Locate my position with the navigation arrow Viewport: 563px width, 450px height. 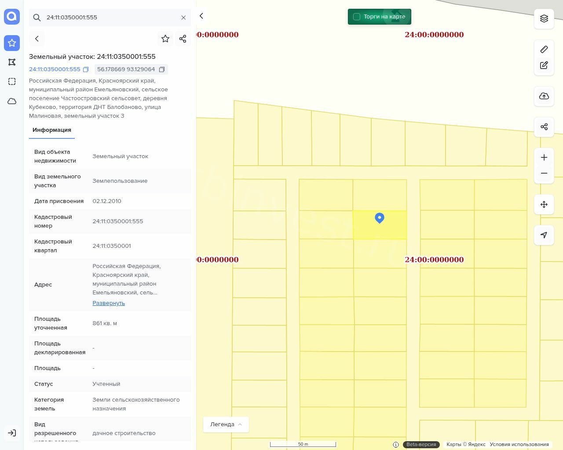point(544,235)
